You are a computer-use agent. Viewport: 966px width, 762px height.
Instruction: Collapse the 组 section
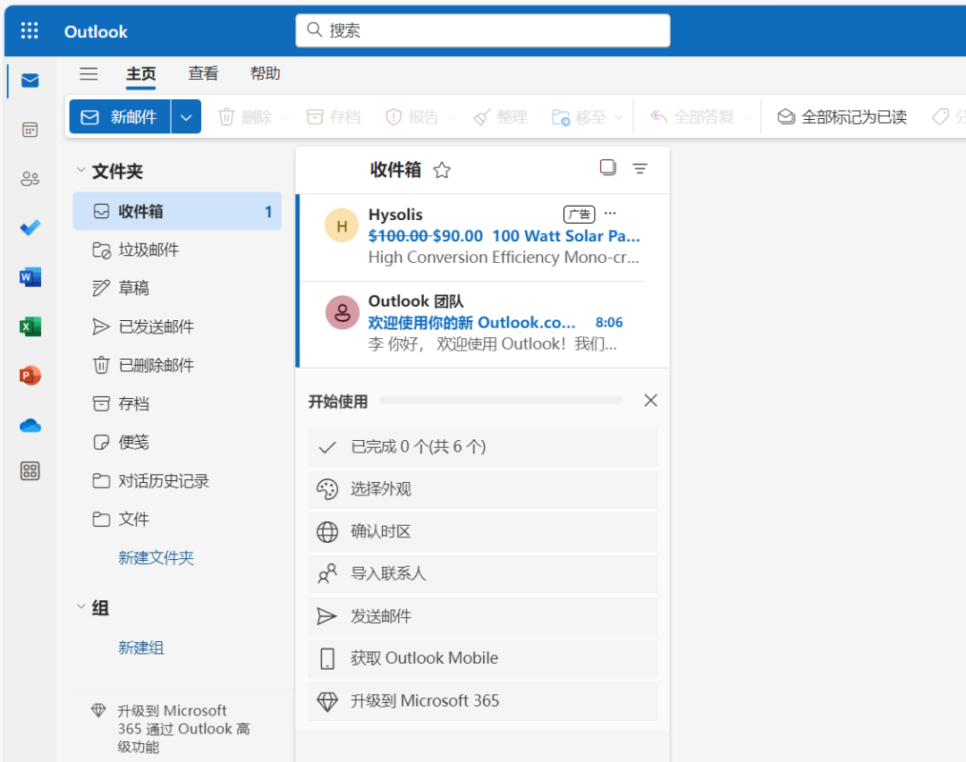pos(80,606)
